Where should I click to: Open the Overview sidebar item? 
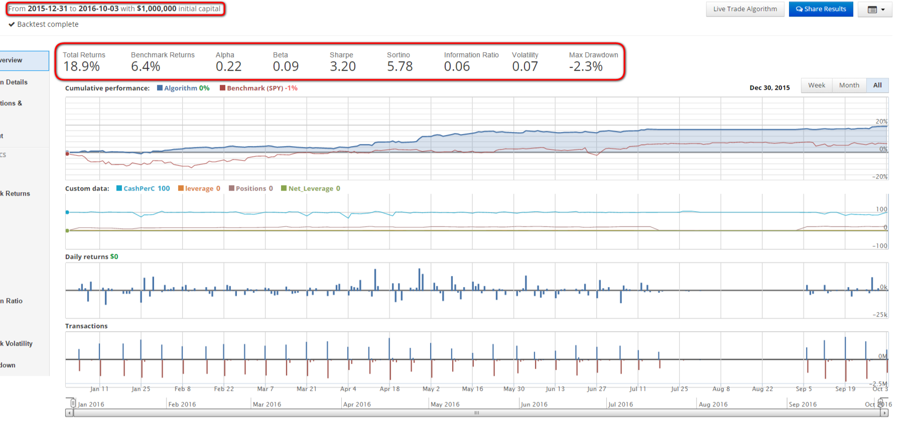tap(24, 60)
